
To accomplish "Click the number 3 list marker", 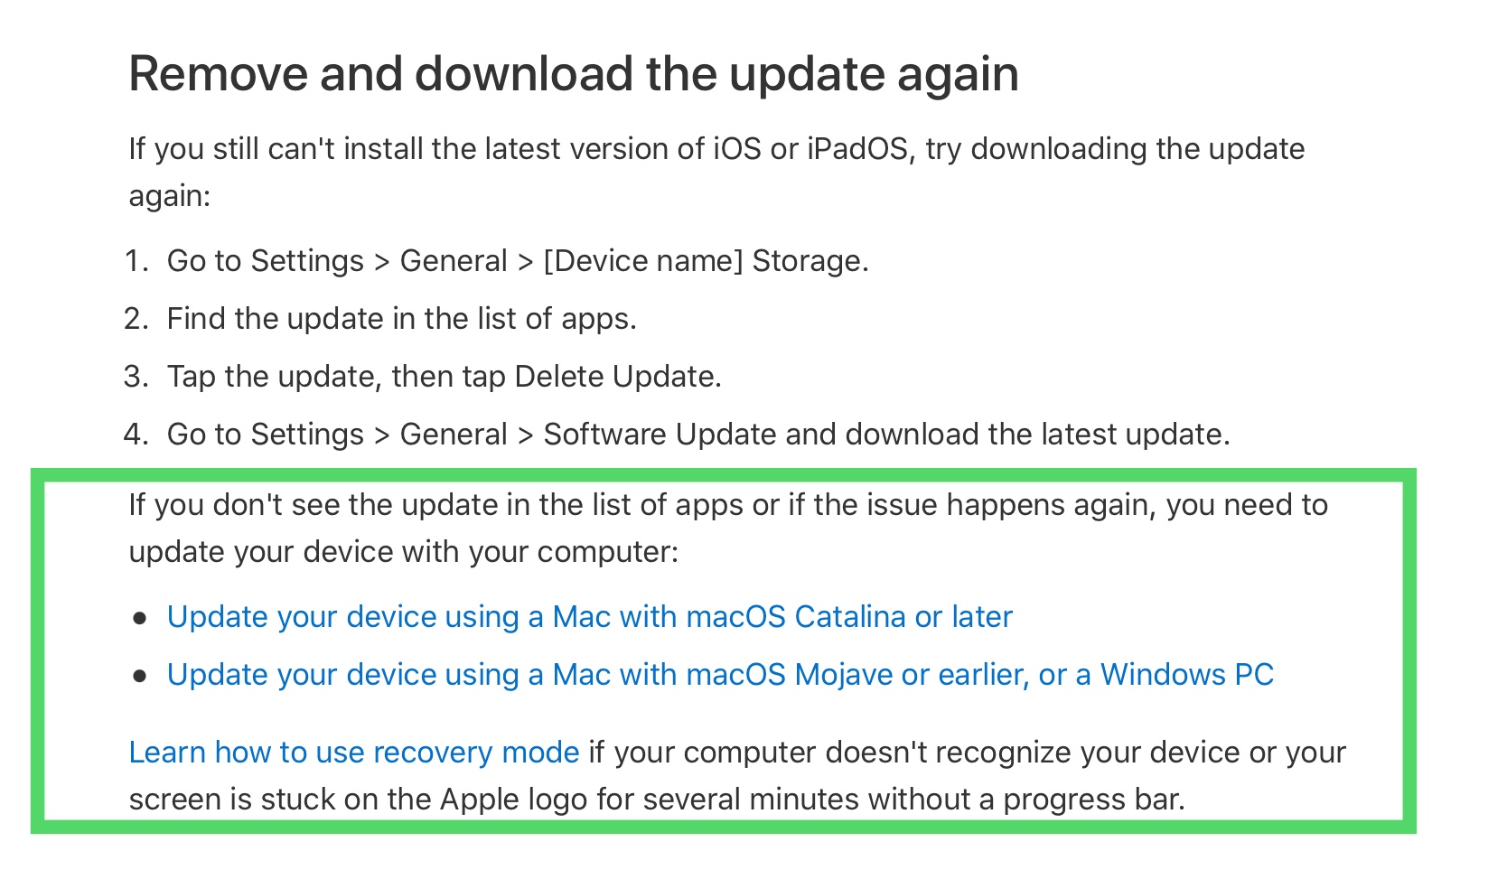I will pyautogui.click(x=136, y=377).
